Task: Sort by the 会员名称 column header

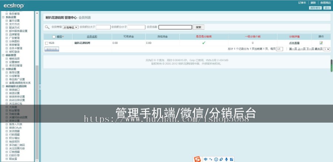Action: point(92,37)
